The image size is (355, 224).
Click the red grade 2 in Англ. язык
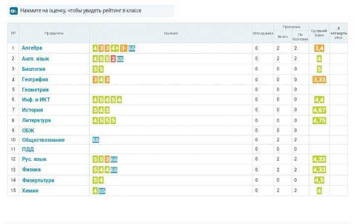[x=113, y=59]
